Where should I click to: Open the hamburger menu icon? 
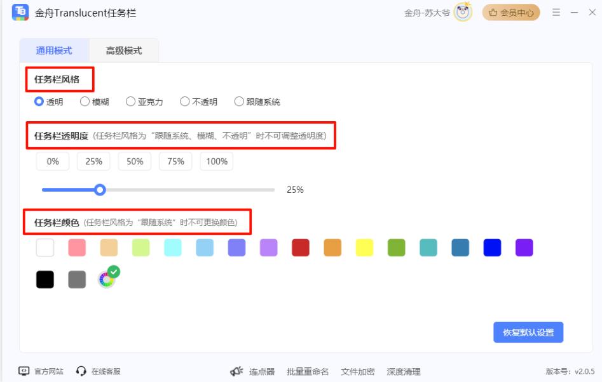click(556, 12)
